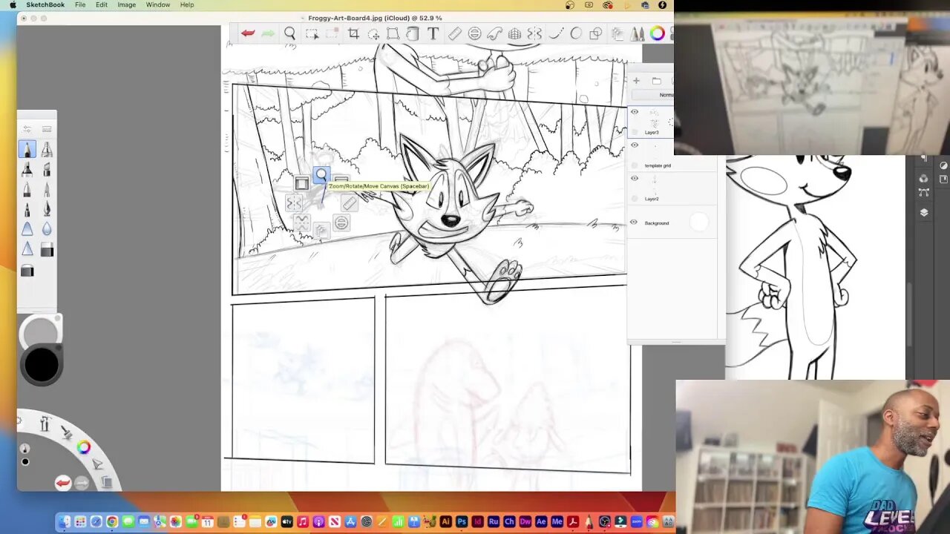Click the red Undo arrow in the top toolbar
Image resolution: width=950 pixels, height=534 pixels.
(248, 33)
